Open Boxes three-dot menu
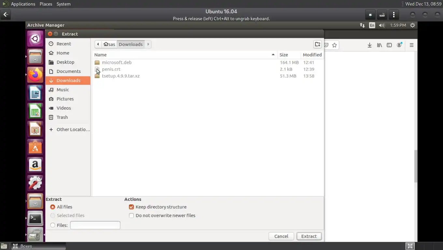The image size is (443, 250). [x=394, y=15]
